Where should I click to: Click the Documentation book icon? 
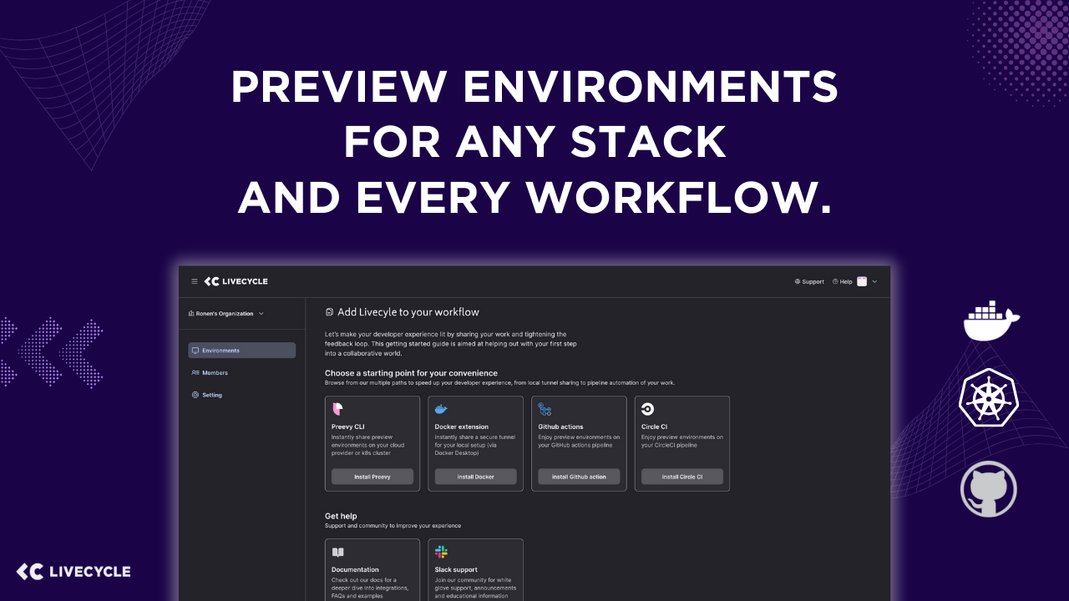click(337, 552)
